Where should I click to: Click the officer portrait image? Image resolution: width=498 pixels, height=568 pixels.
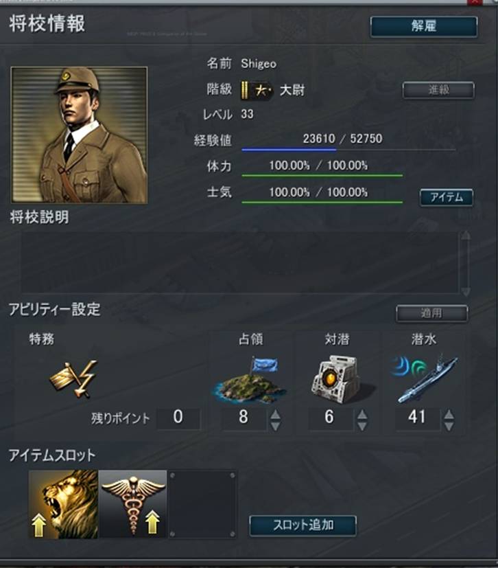tap(79, 135)
